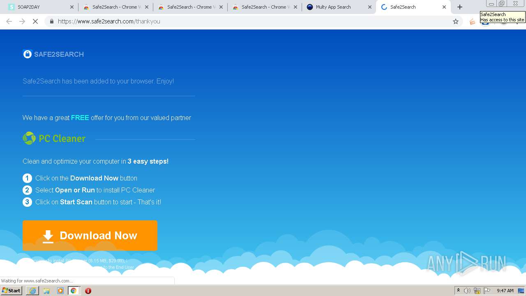Image resolution: width=526 pixels, height=296 pixels.
Task: Open Internet Explorer from the taskbar
Action: [32, 291]
